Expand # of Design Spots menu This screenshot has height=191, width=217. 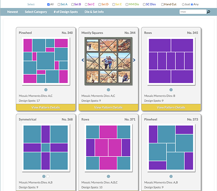(x=66, y=12)
